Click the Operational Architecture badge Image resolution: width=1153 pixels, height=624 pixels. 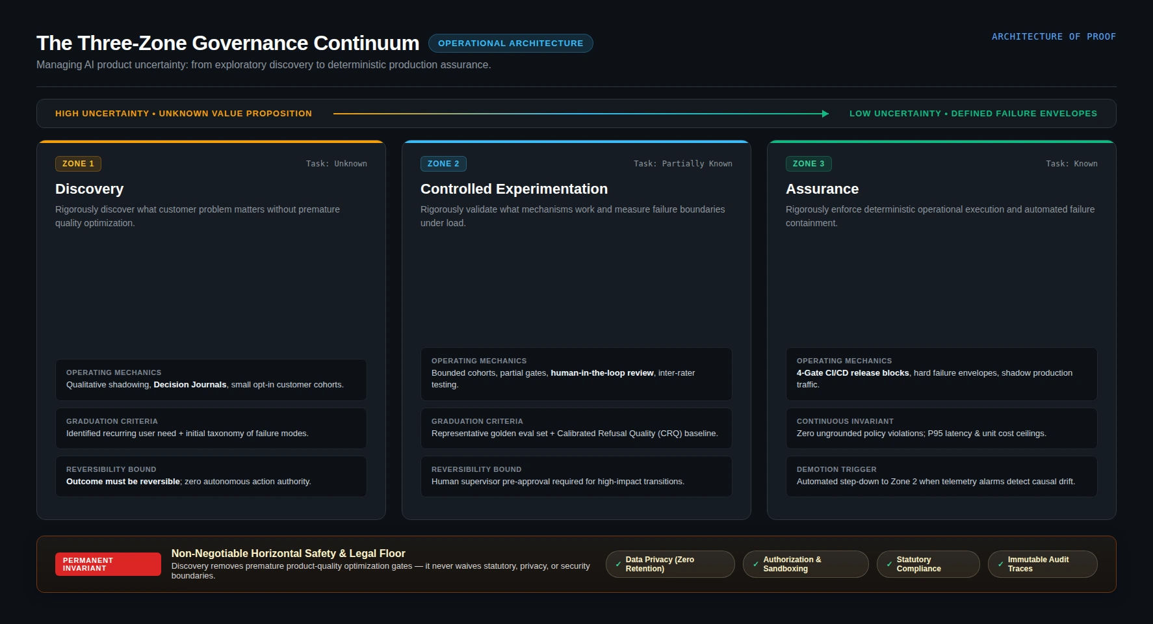[510, 43]
